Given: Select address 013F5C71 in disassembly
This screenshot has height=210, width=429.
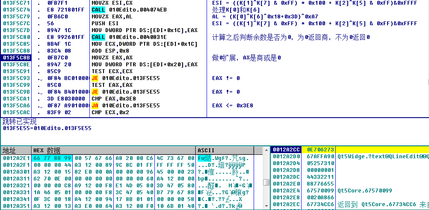Looking at the screenshot, I should click(15, 3).
